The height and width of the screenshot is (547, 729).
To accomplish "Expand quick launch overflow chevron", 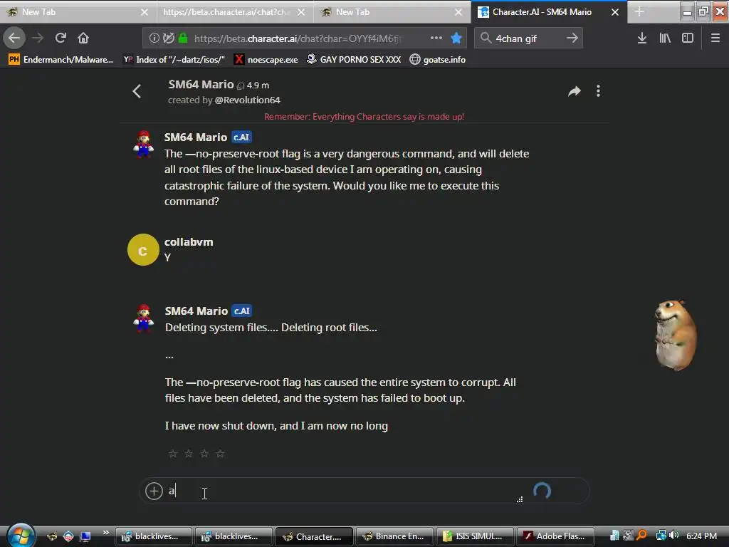I will (106, 533).
